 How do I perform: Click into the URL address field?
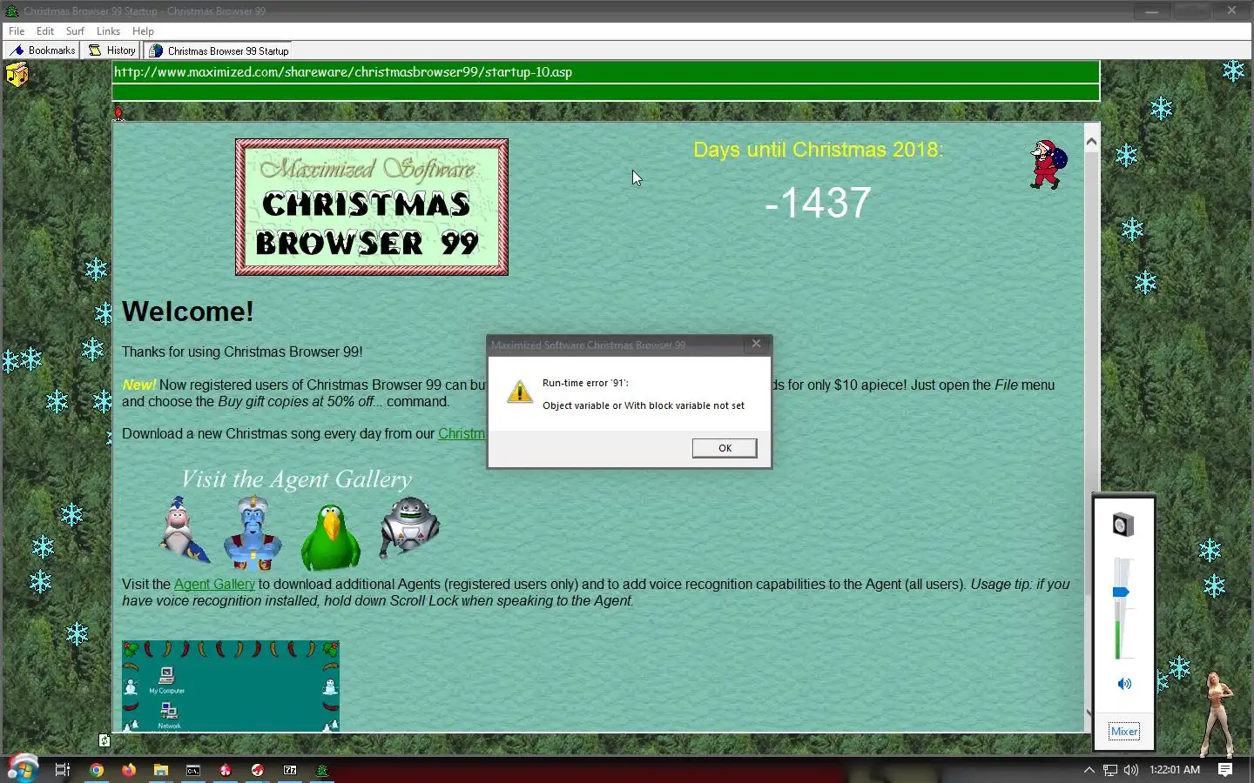coord(606,72)
